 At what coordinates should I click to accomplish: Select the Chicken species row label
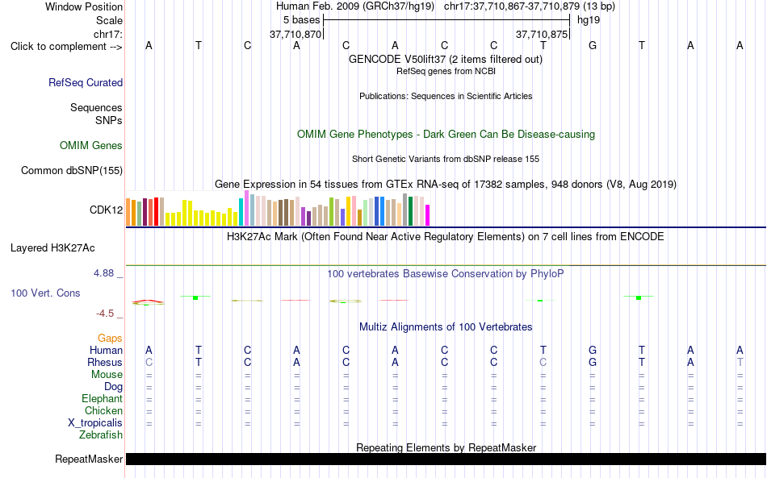click(x=103, y=410)
